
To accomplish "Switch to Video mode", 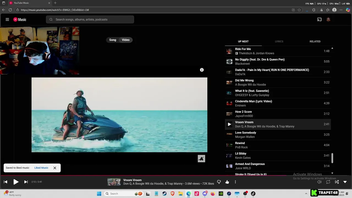I will pyautogui.click(x=126, y=40).
